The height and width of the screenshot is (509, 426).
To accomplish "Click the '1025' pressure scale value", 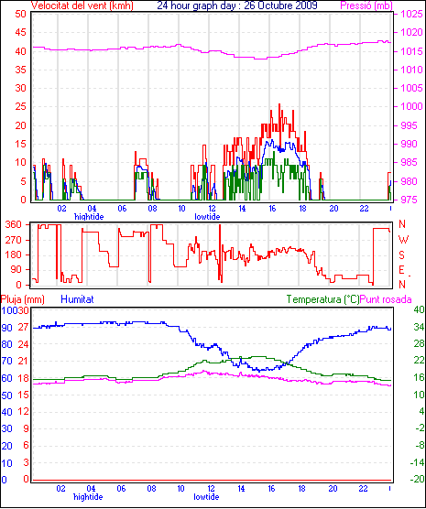I will pyautogui.click(x=411, y=15).
